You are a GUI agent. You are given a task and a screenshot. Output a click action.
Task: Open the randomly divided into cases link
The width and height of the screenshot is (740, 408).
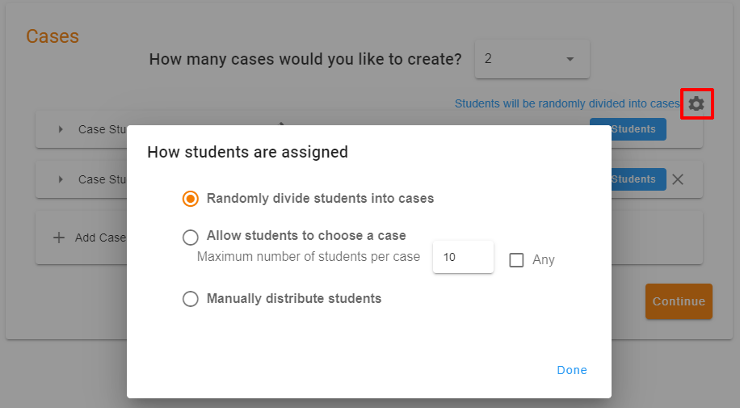pyautogui.click(x=567, y=103)
